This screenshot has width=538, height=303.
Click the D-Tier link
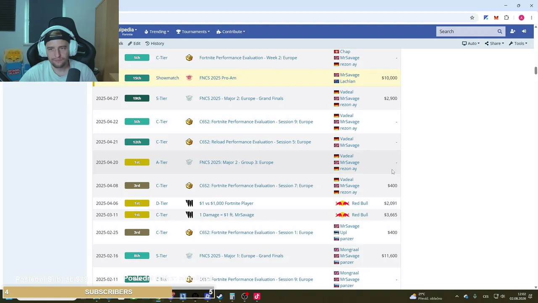[x=162, y=203]
